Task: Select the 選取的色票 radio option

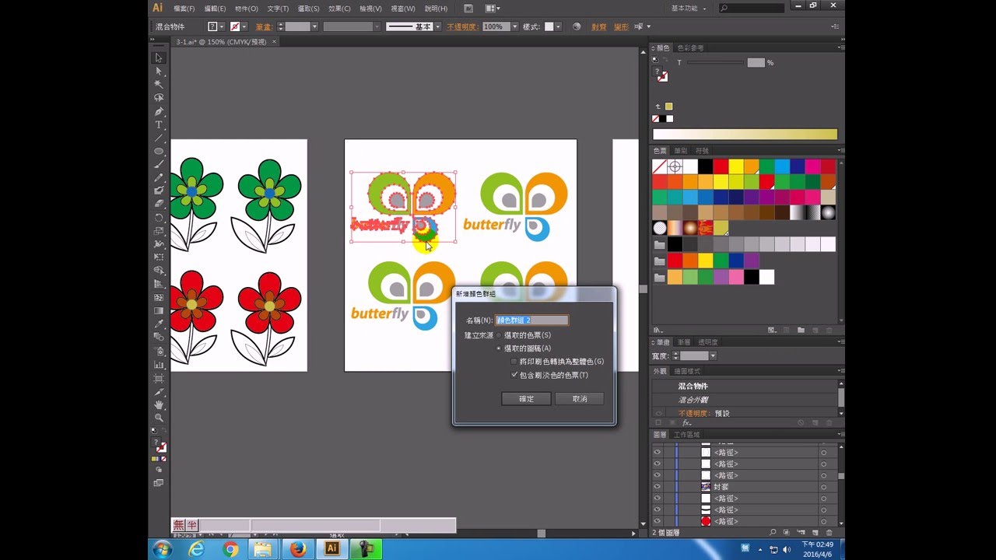Action: point(499,335)
